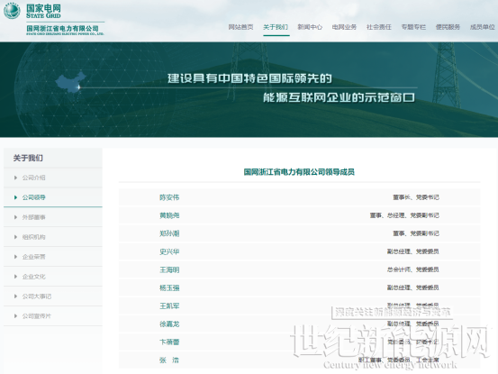Click the name 郑孙潮
Screen dimensions: 498x374
tap(169, 233)
